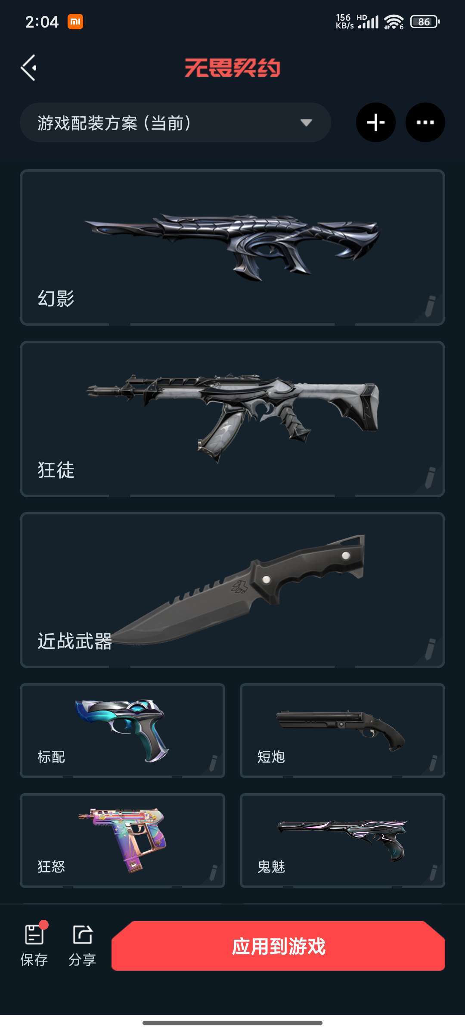Open the 无畏契约 title logo
This screenshot has height=1034, width=465.
[x=232, y=68]
